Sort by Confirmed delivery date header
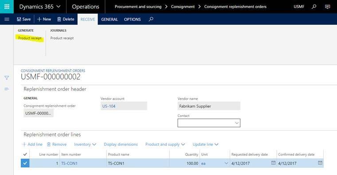 (296, 154)
